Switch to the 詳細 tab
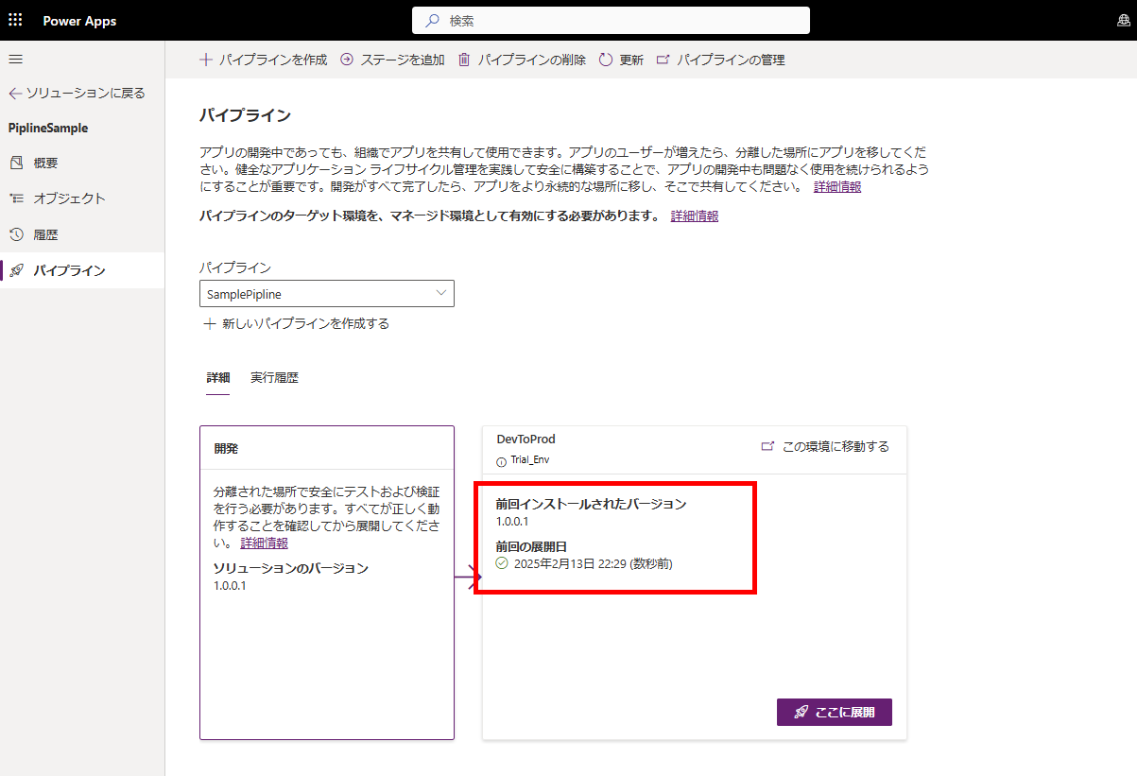Image resolution: width=1137 pixels, height=776 pixels. pyautogui.click(x=217, y=376)
